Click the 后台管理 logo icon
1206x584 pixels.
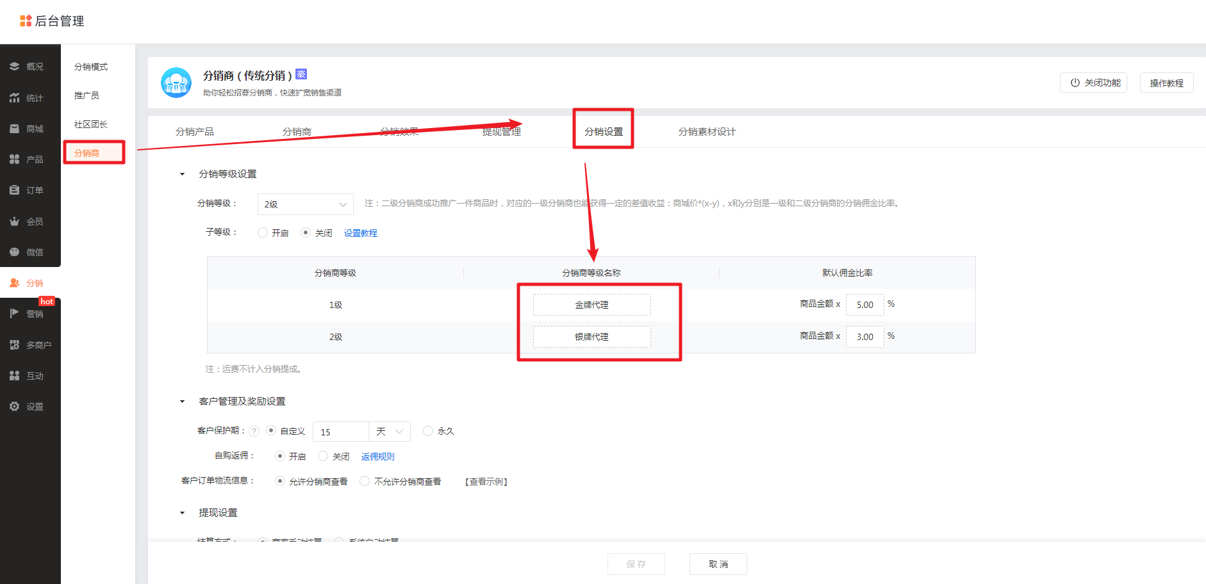[x=26, y=21]
